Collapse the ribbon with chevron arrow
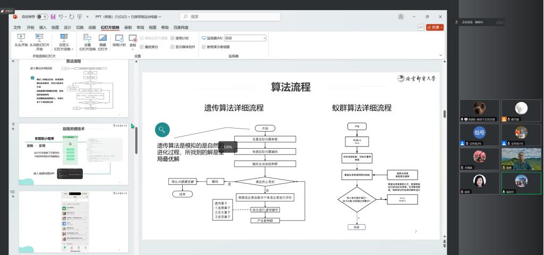The width and height of the screenshot is (544, 255). (x=441, y=55)
